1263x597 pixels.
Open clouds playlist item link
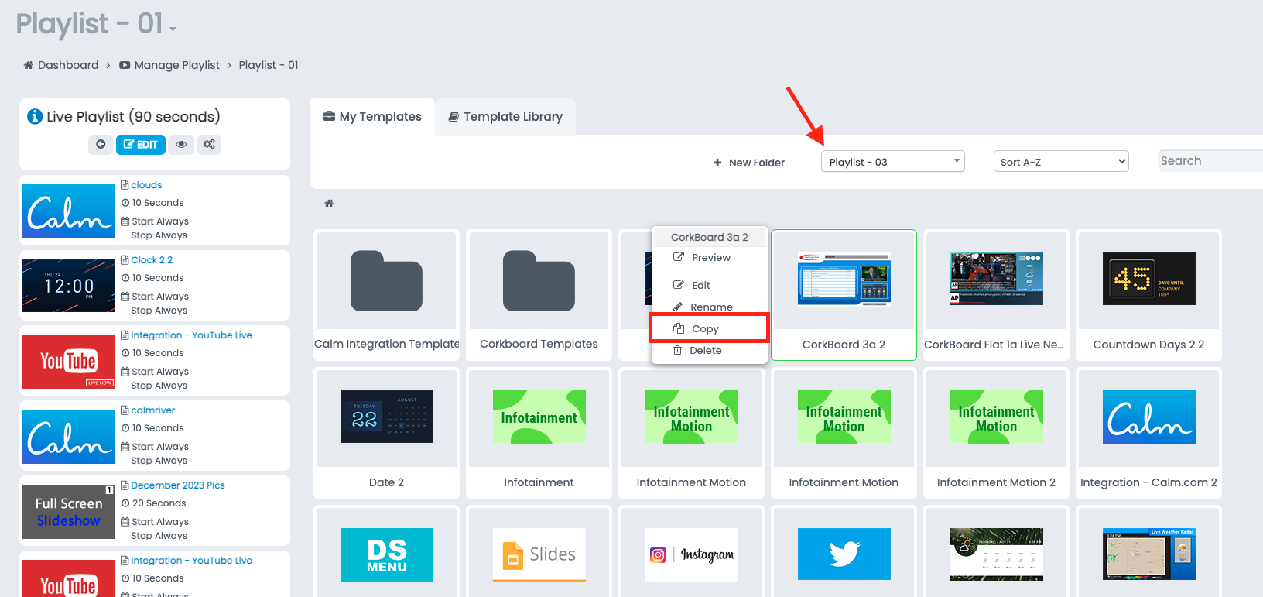146,185
